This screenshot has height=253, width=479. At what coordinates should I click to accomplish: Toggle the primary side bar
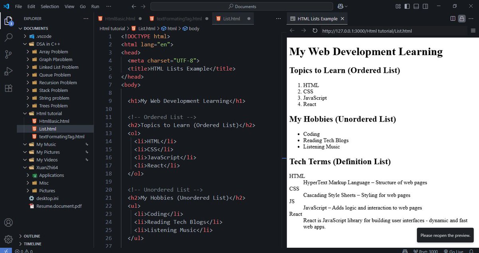[407, 6]
